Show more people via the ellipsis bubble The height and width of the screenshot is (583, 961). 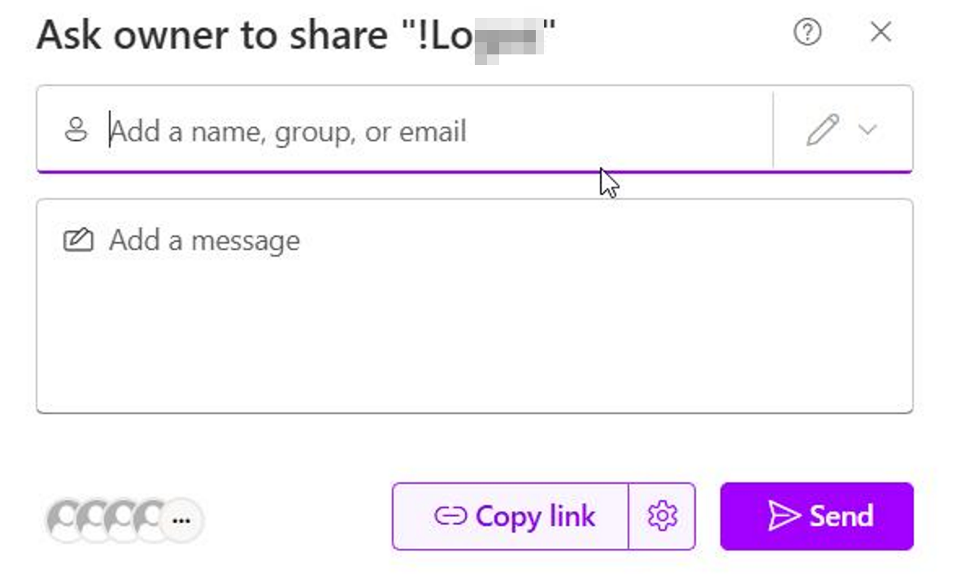181,520
